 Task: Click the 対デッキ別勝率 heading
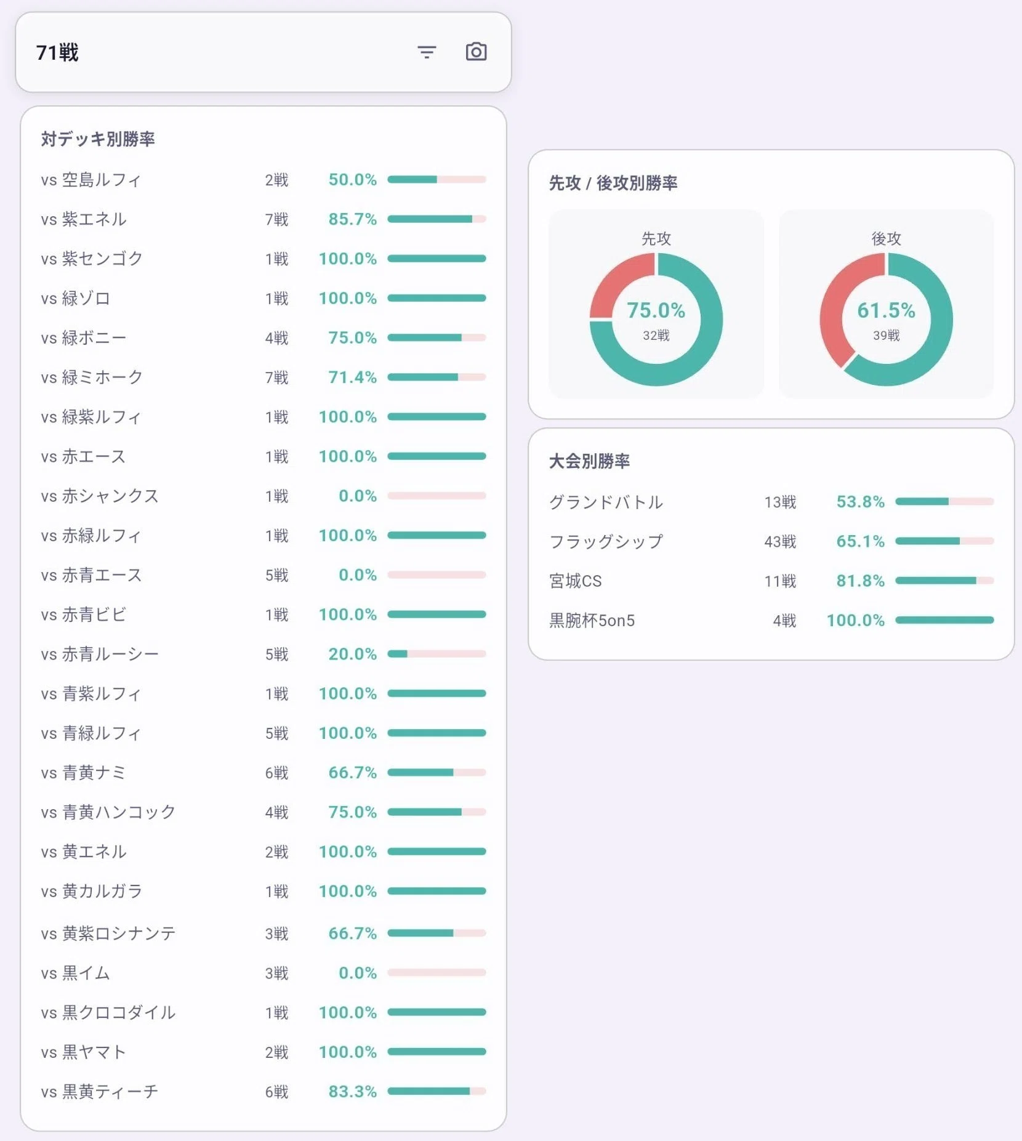(98, 139)
